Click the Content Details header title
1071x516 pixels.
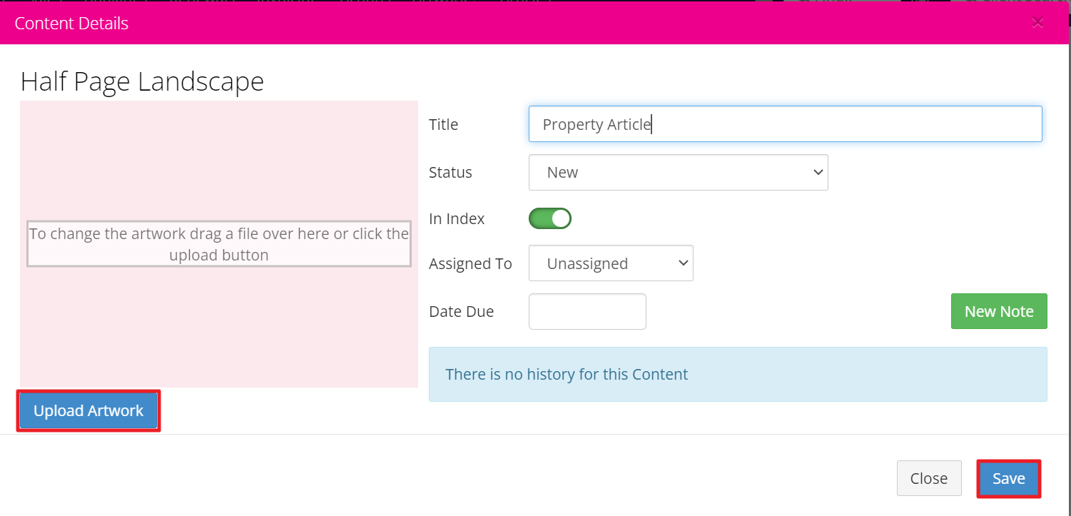71,24
